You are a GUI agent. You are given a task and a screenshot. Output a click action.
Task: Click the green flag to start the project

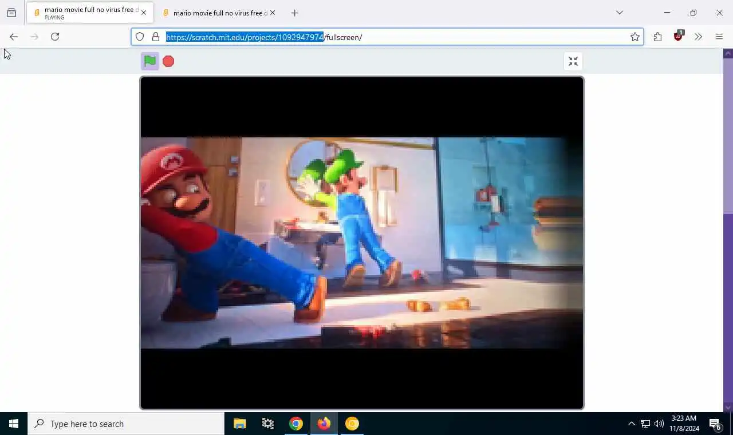click(150, 61)
